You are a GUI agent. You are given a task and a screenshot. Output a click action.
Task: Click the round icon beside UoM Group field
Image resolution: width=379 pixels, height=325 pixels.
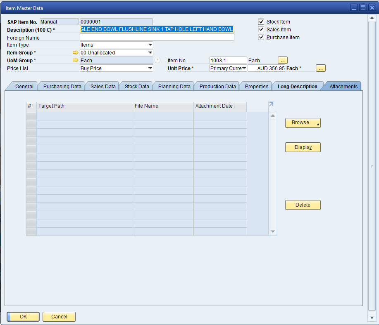point(157,60)
